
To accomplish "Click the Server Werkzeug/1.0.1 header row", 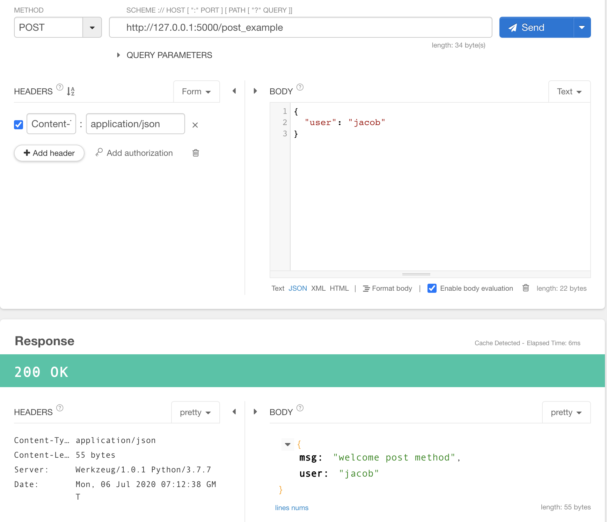I will 113,470.
